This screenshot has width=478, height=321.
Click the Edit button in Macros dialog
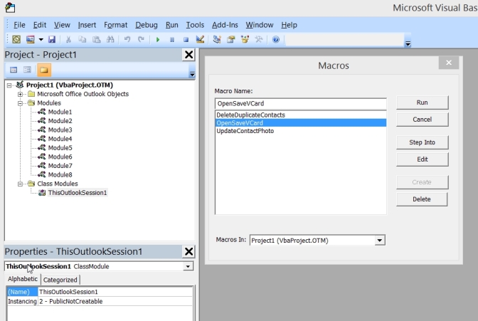pos(423,159)
